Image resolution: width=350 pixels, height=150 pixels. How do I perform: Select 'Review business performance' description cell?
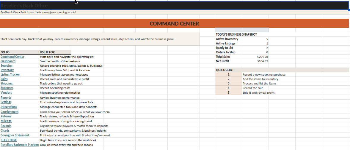tap(59, 98)
